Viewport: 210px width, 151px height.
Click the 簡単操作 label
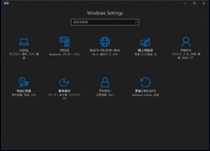[65, 91]
